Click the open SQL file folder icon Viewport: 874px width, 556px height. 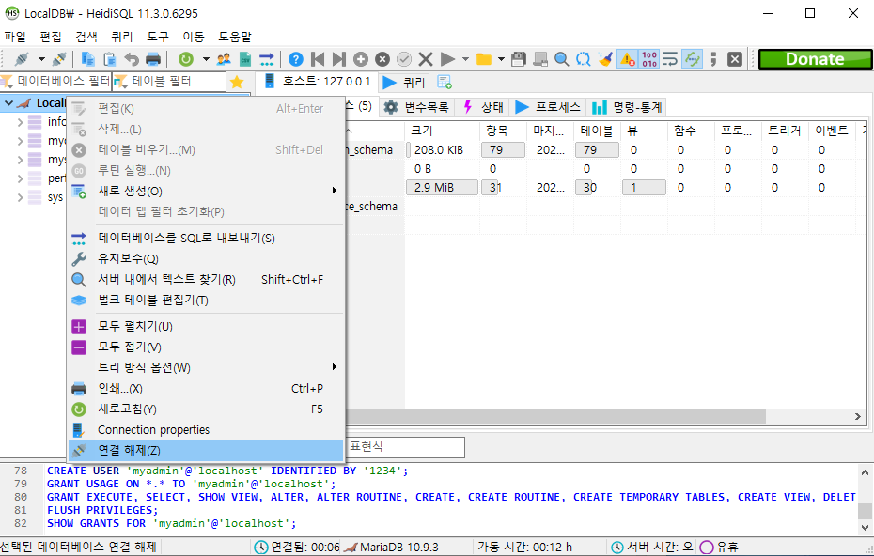(484, 59)
